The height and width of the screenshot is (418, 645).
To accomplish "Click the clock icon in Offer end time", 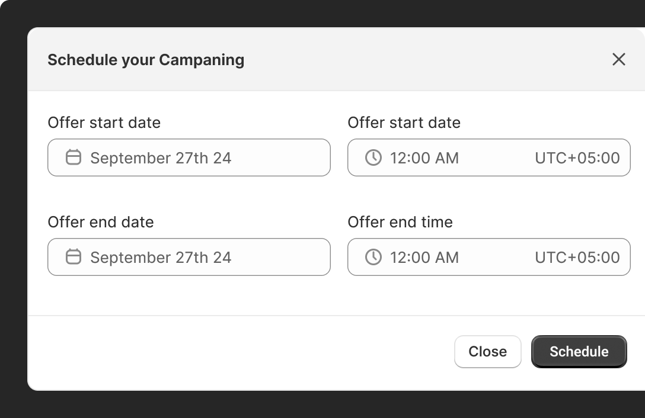I will [373, 257].
